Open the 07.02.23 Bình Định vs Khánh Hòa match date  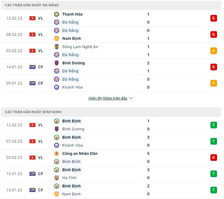click(x=14, y=141)
